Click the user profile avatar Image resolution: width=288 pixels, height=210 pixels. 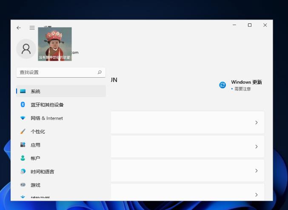[x=26, y=49]
